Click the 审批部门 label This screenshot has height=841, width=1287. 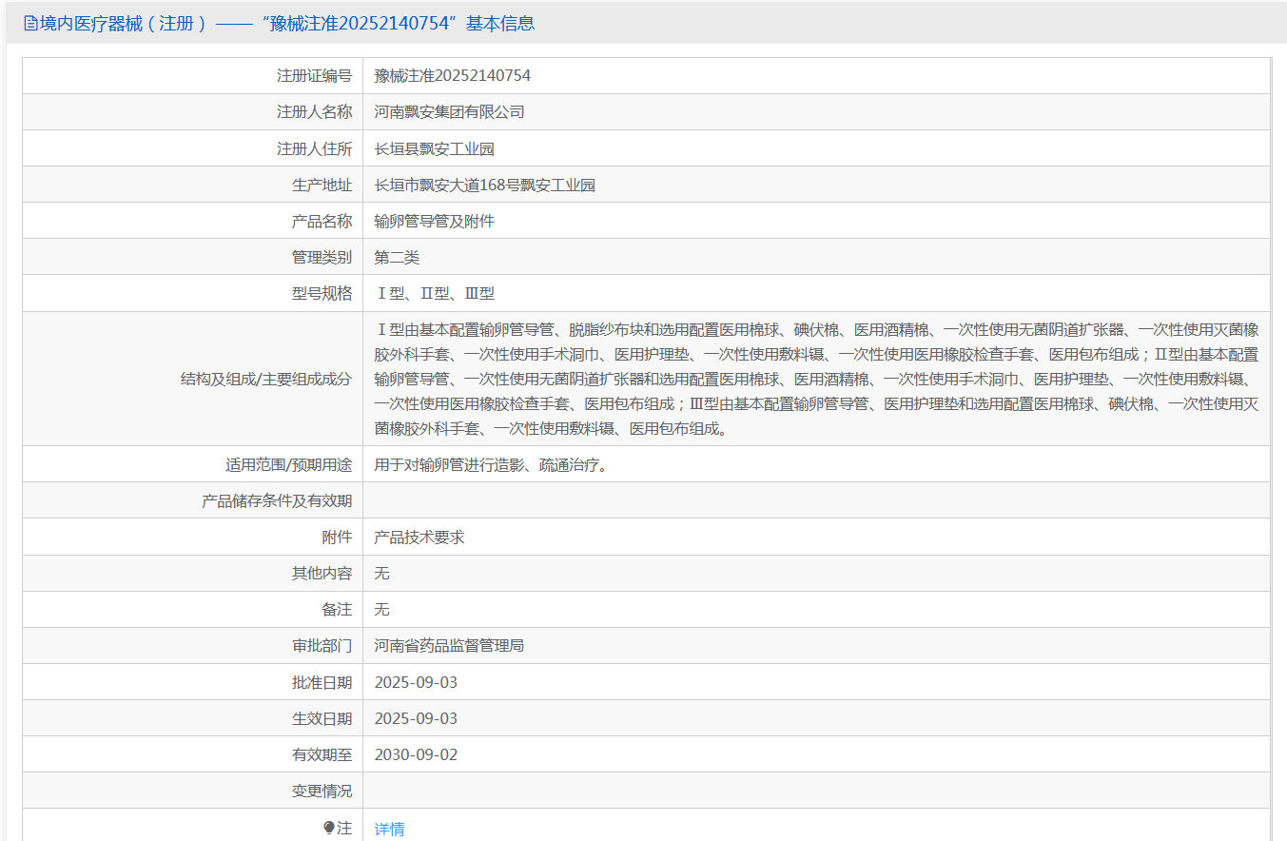[x=322, y=645]
